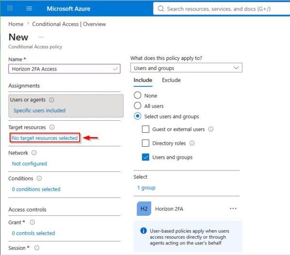Open the app launcher waffle icon
290x255 pixels.
10,8
